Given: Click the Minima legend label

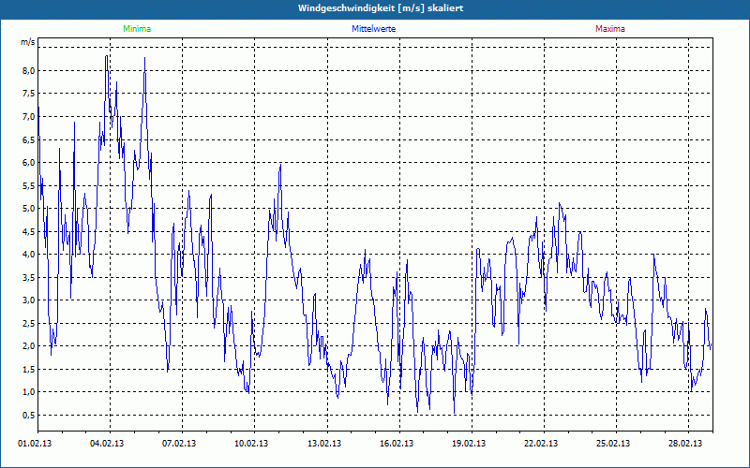Looking at the screenshot, I should [x=137, y=29].
